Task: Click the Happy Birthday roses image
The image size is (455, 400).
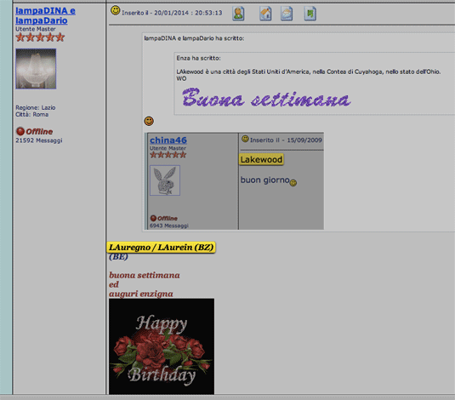Action: pos(162,346)
